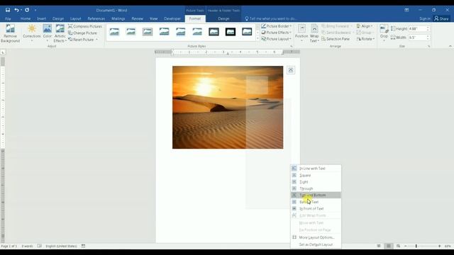Select Top and Bottom wrap option
The height and width of the screenshot is (255, 454).
316,195
